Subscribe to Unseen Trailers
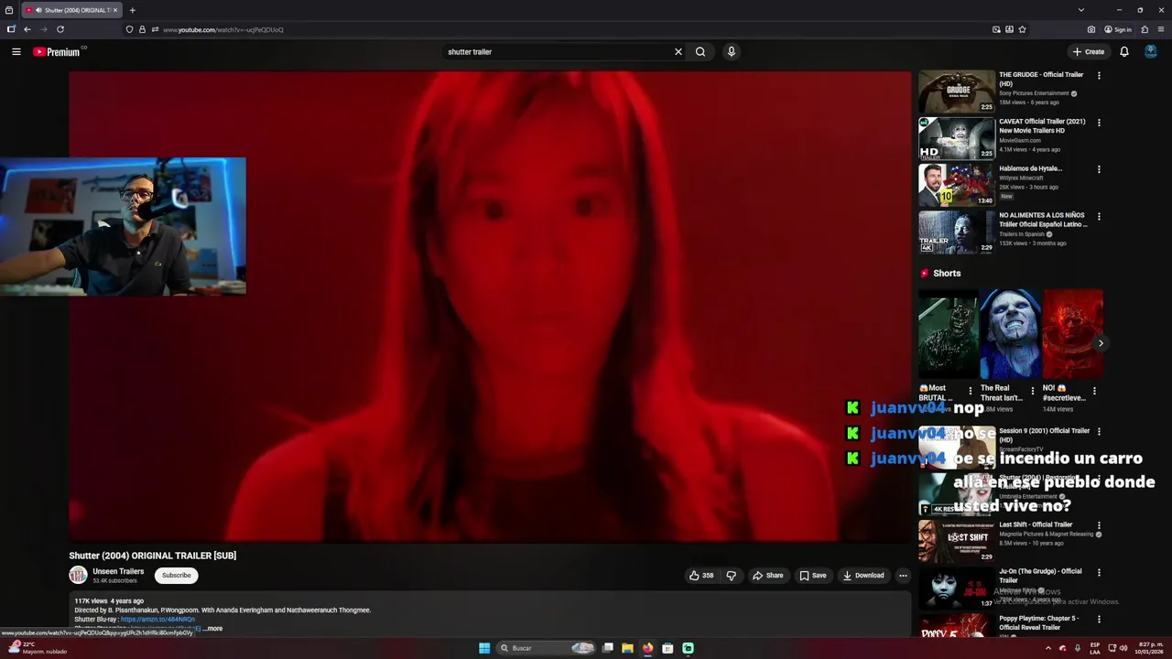1172x659 pixels. tap(177, 576)
